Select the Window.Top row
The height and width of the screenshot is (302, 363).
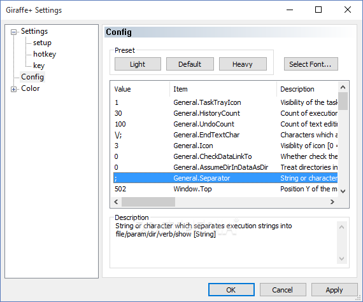(225, 189)
